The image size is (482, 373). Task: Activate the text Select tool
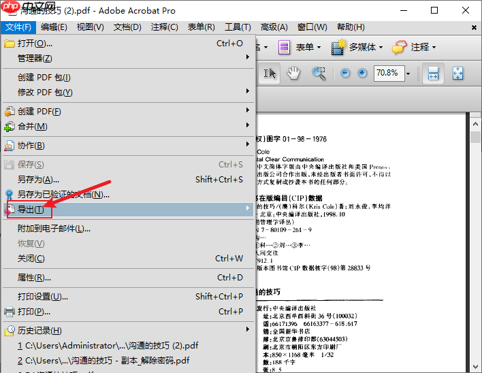pos(270,74)
